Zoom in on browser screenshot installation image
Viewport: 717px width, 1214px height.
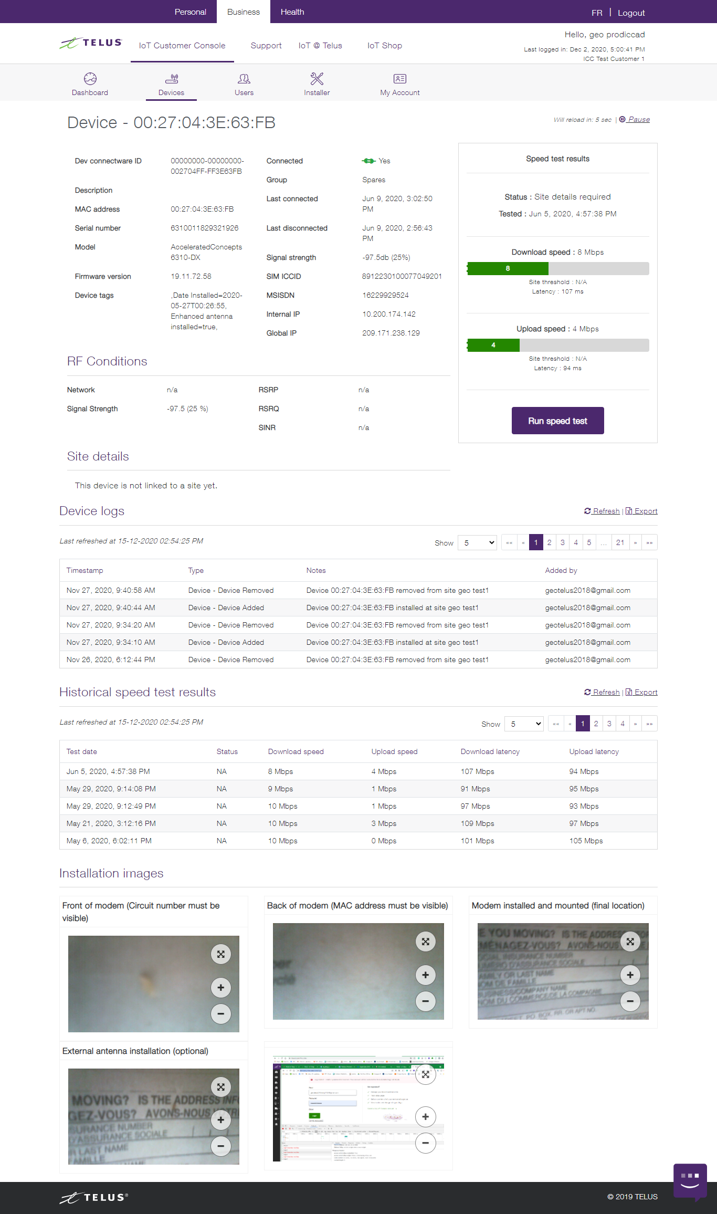[x=426, y=1117]
